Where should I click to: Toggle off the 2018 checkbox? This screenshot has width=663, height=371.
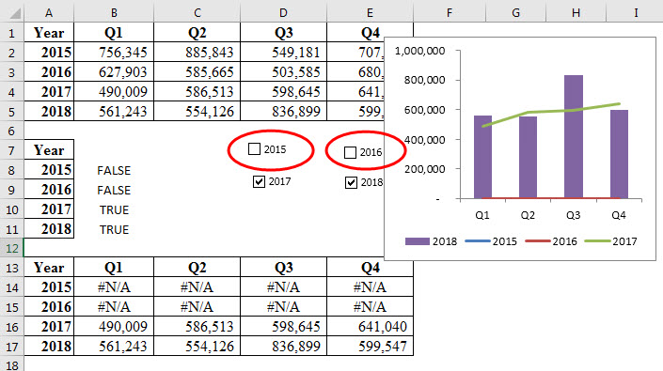(351, 183)
